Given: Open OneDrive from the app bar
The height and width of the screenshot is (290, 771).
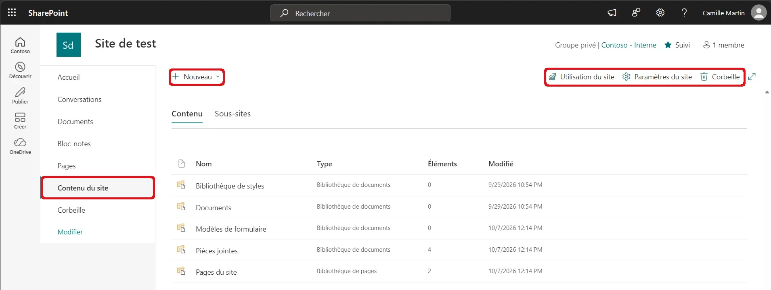Looking at the screenshot, I should (x=20, y=146).
